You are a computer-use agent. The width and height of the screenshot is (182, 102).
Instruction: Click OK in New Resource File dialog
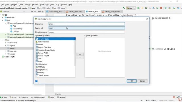[x=132, y=81]
